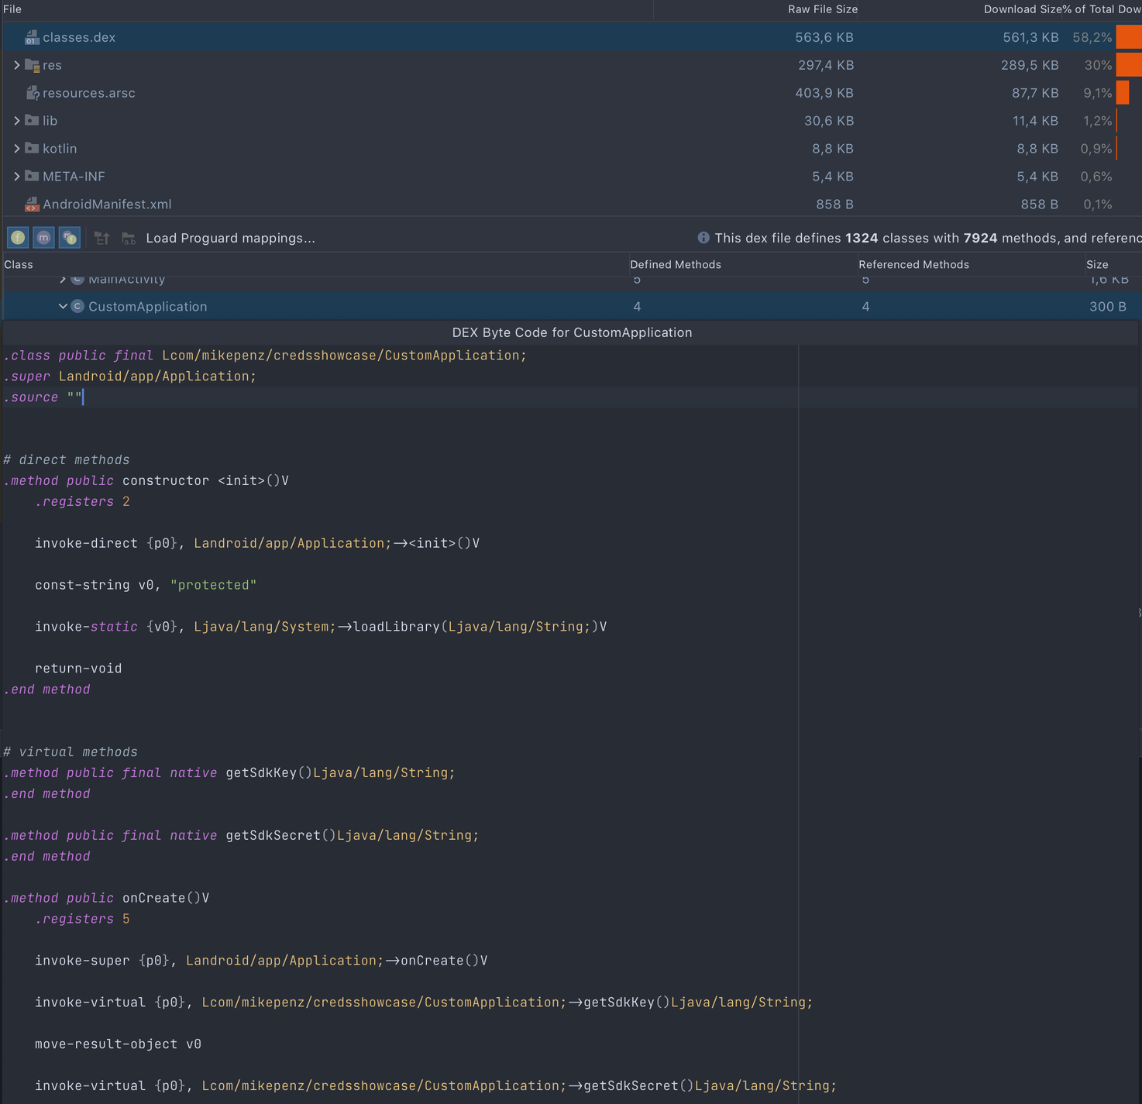
Task: Click the 297,4 KB raw size cell
Action: (826, 65)
